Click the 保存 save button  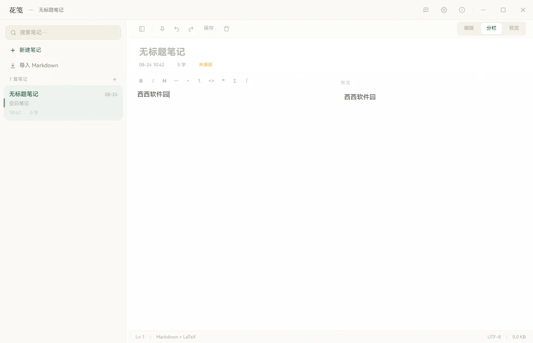pyautogui.click(x=209, y=28)
